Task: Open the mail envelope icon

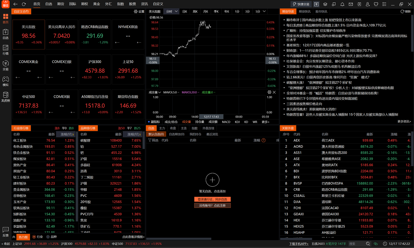Action: coord(351,4)
